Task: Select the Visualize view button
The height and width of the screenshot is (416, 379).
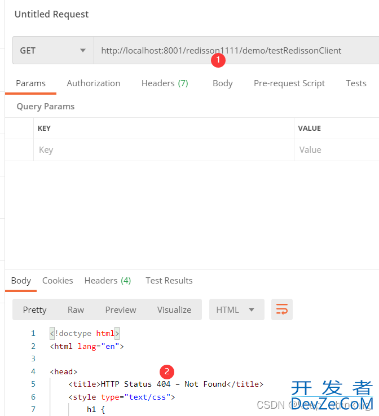Action: [174, 309]
